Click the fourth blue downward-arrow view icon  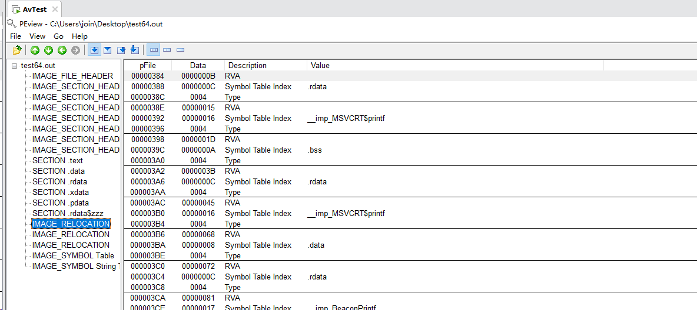[x=135, y=50]
